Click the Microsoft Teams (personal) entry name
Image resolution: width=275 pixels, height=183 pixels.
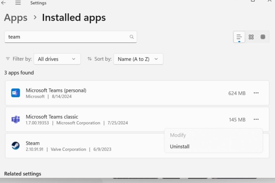click(x=56, y=90)
